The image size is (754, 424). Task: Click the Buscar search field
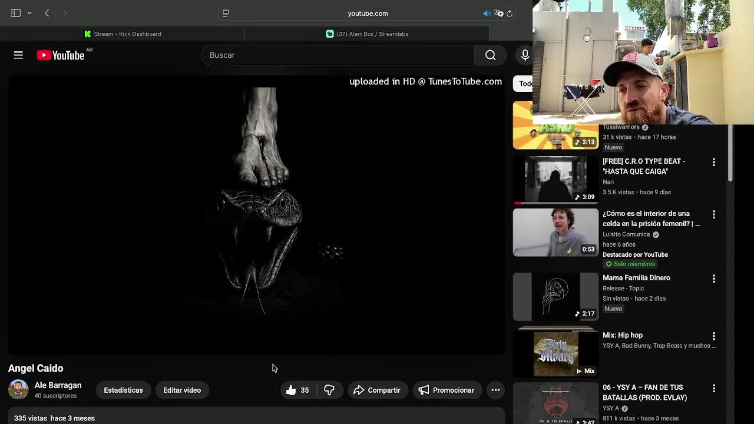coord(338,55)
